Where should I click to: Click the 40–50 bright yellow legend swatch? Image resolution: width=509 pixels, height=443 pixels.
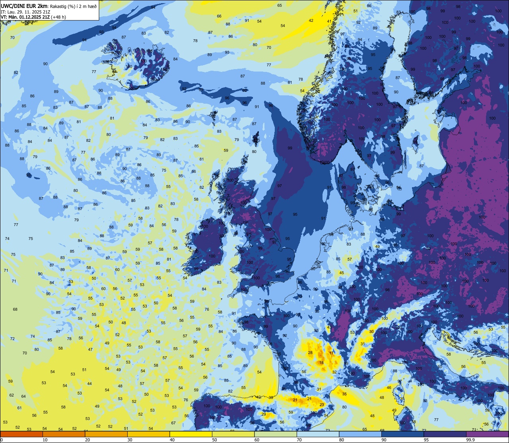pos(191,434)
